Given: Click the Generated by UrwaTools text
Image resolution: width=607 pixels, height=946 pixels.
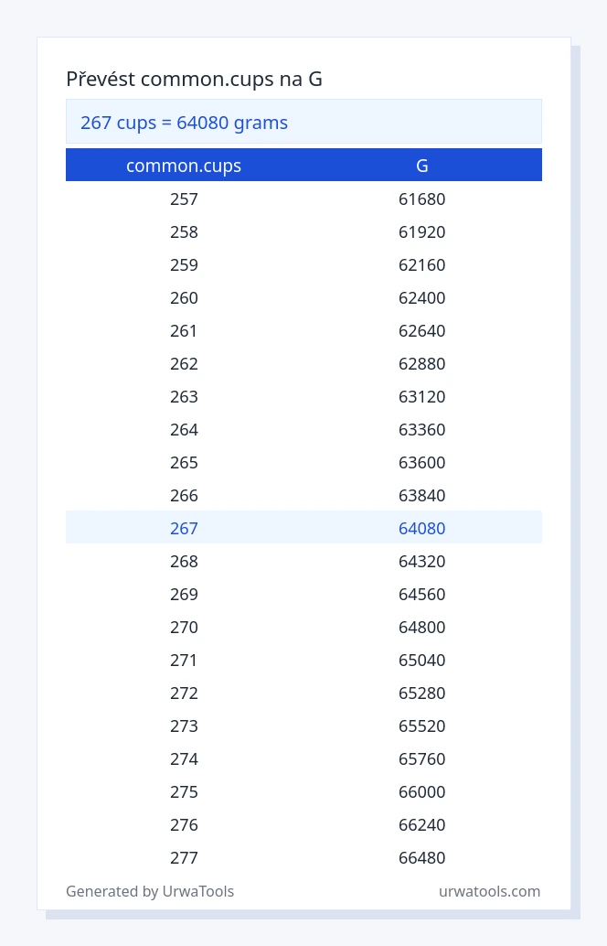Looking at the screenshot, I should (150, 891).
